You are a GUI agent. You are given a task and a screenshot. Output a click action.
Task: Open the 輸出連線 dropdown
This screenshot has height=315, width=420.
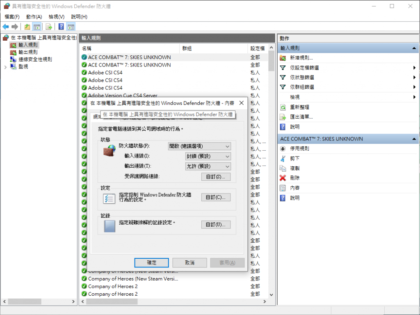(208, 166)
